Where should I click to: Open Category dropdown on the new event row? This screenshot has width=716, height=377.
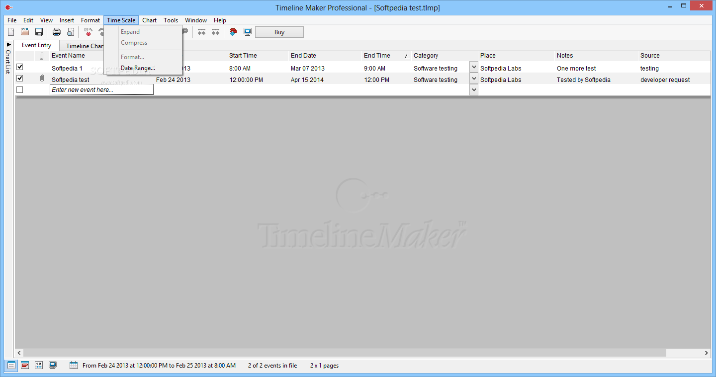coord(474,90)
